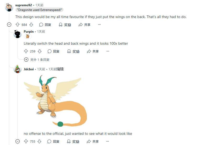207x145 pixels.
Task: Upvote supremo92's comment
Action: point(18,25)
